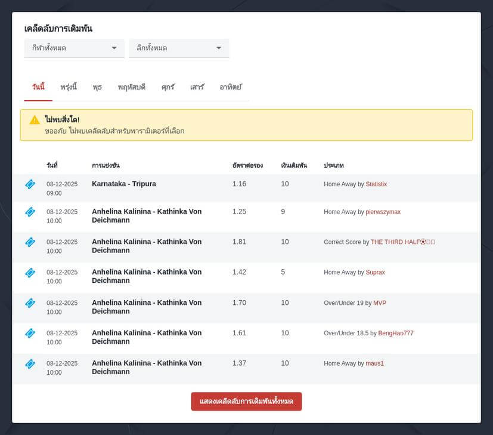Click ticket icon beside the maus1 tip
The image size is (493, 435).
tap(30, 363)
